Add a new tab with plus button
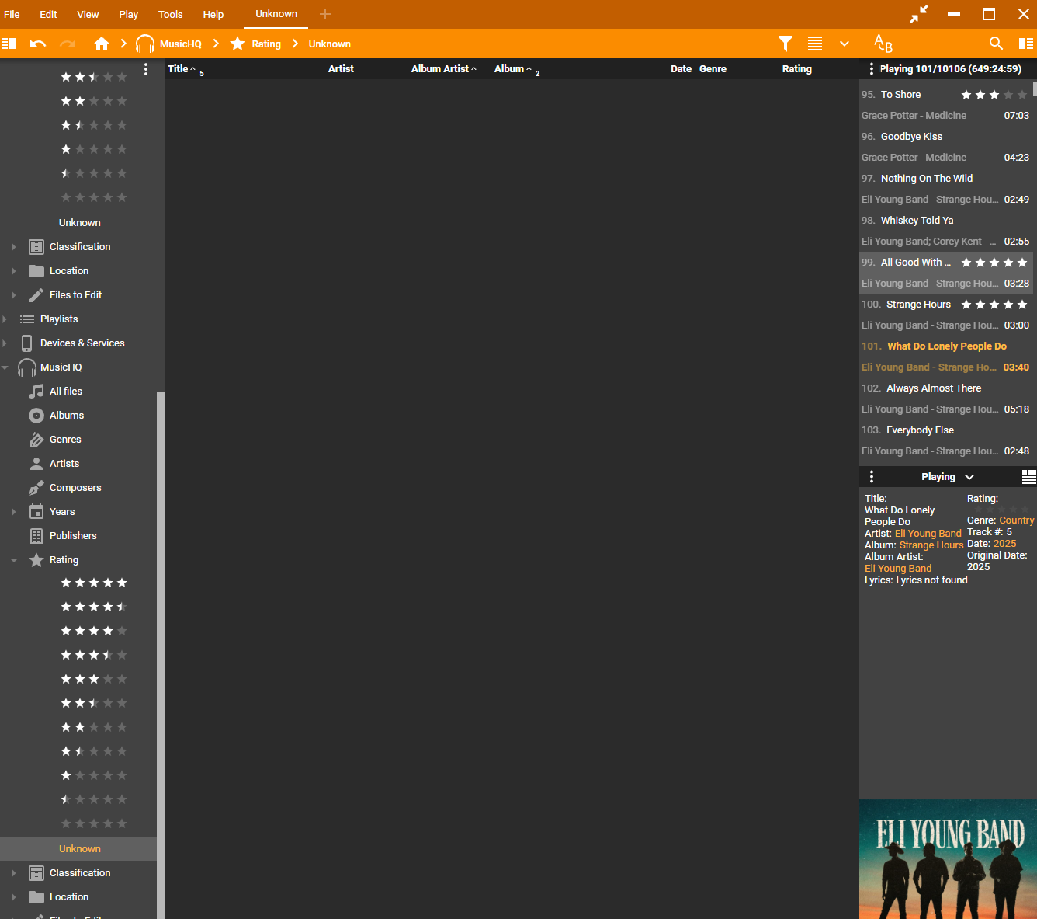This screenshot has height=919, width=1037. click(x=325, y=14)
